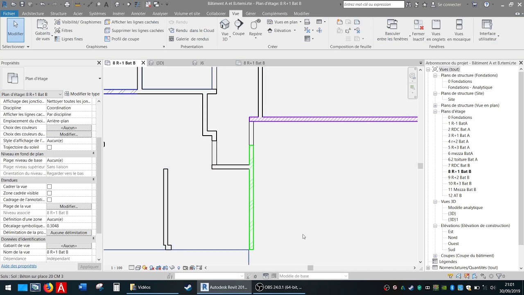Open Aide des propriétés link
The image size is (524, 295).
19,266
